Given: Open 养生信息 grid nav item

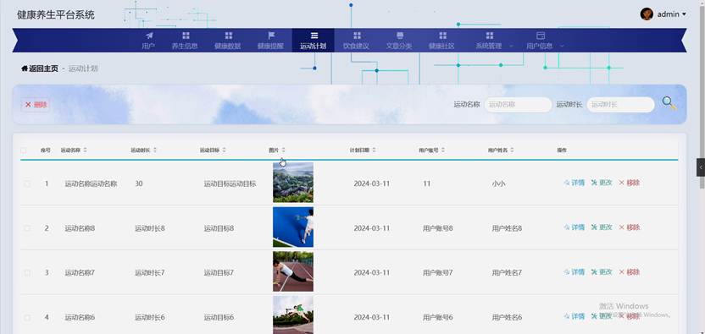Looking at the screenshot, I should [185, 41].
